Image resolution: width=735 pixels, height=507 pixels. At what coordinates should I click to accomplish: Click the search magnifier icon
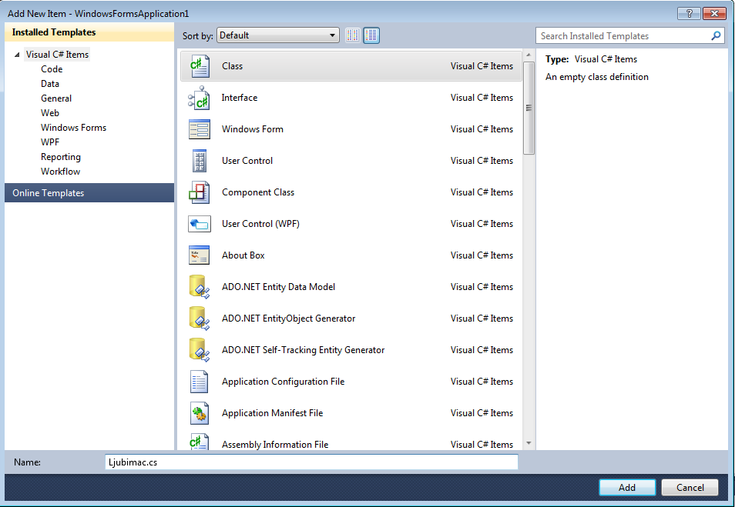coord(716,35)
